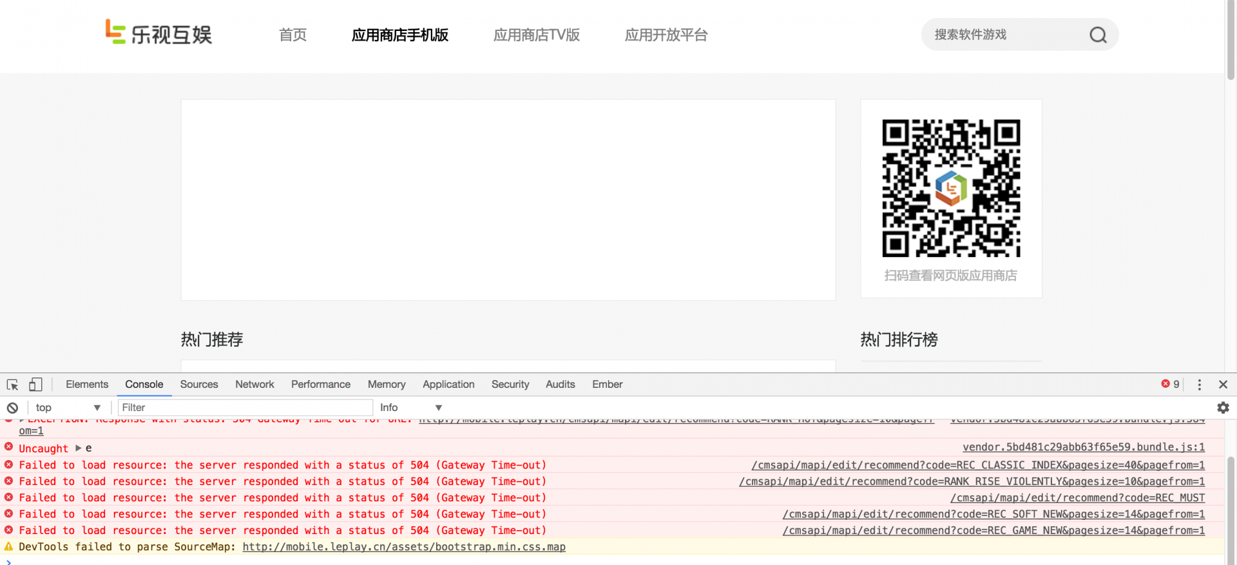Select 应用商店TV版 nav item
The height and width of the screenshot is (565, 1237).
coord(537,35)
